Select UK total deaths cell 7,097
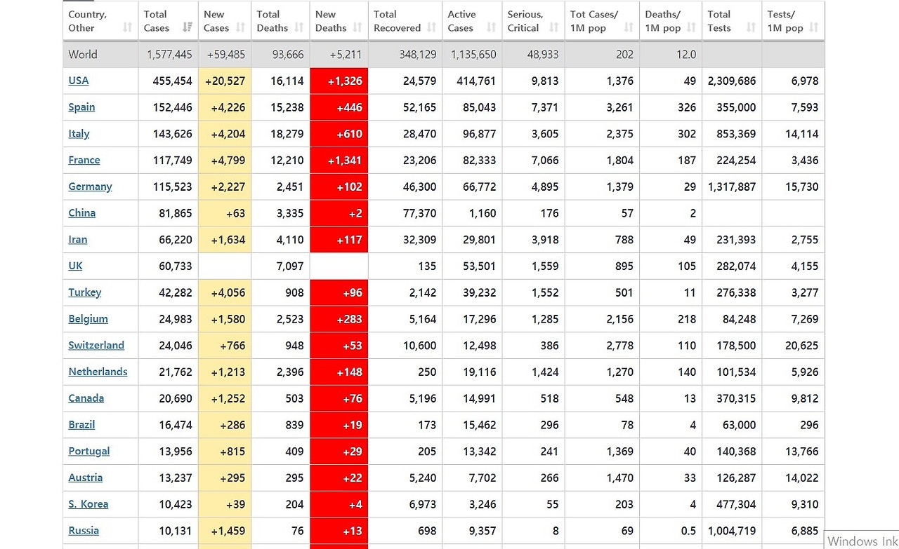 tap(280, 266)
